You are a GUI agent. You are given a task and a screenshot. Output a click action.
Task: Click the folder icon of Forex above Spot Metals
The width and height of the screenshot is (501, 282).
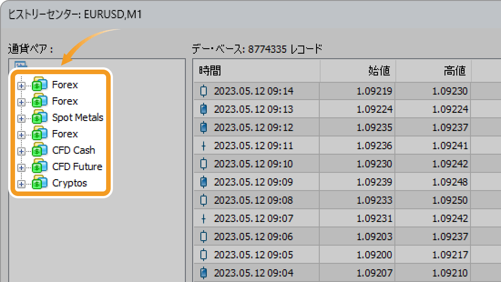point(40,101)
